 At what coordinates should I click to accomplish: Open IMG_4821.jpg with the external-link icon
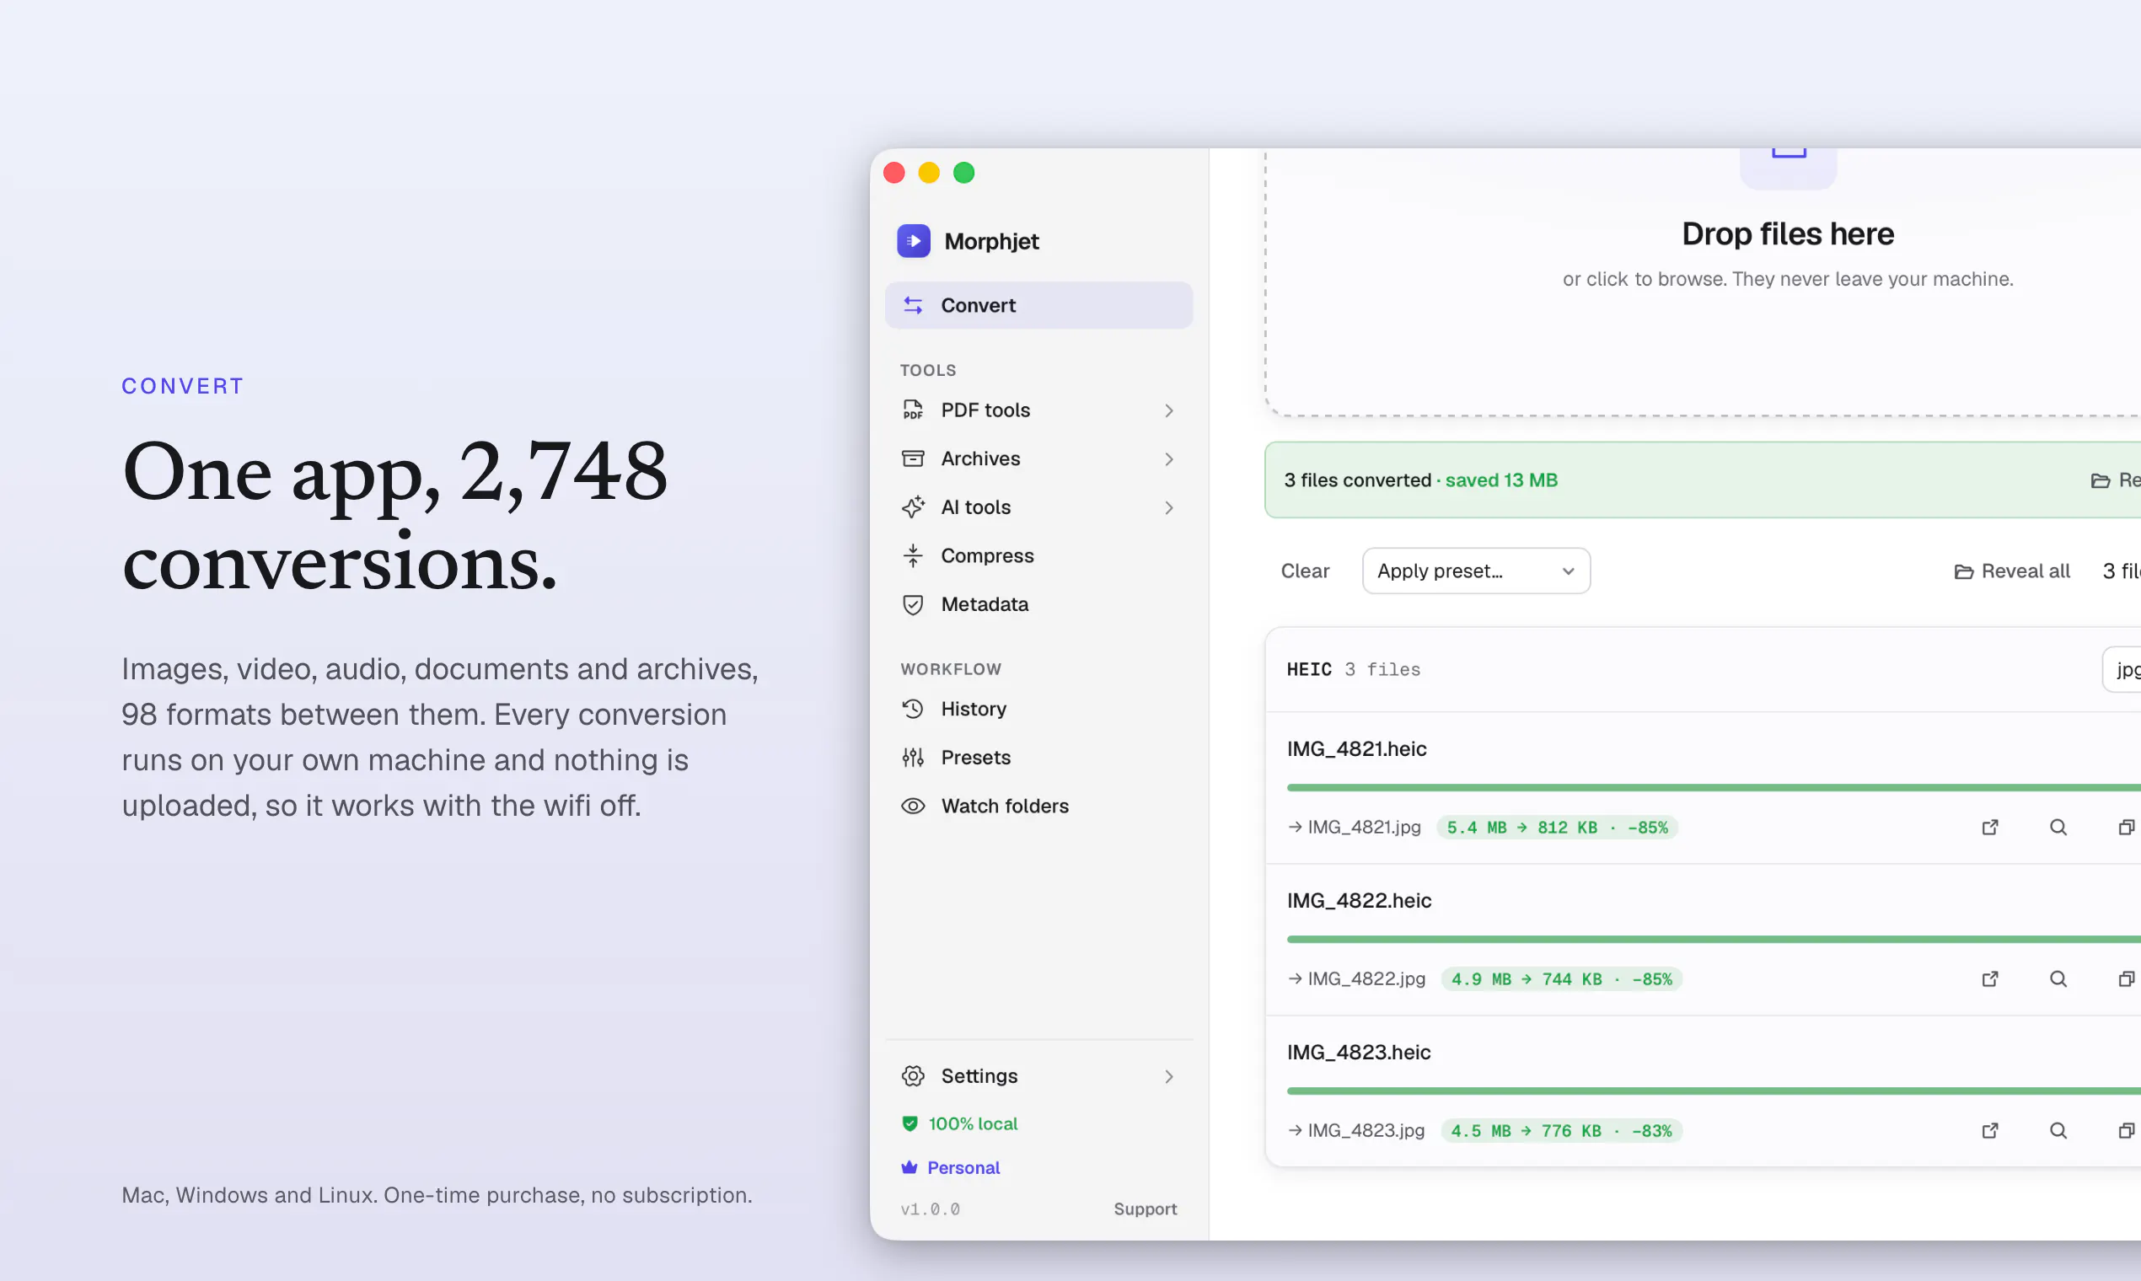point(1990,827)
